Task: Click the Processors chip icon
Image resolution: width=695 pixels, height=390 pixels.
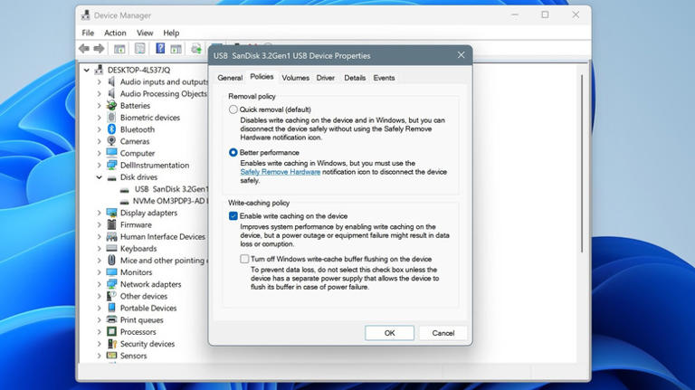Action: 111,331
